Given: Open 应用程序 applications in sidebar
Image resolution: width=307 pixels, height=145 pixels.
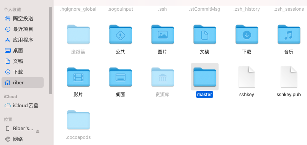Looking at the screenshot, I should point(23,40).
